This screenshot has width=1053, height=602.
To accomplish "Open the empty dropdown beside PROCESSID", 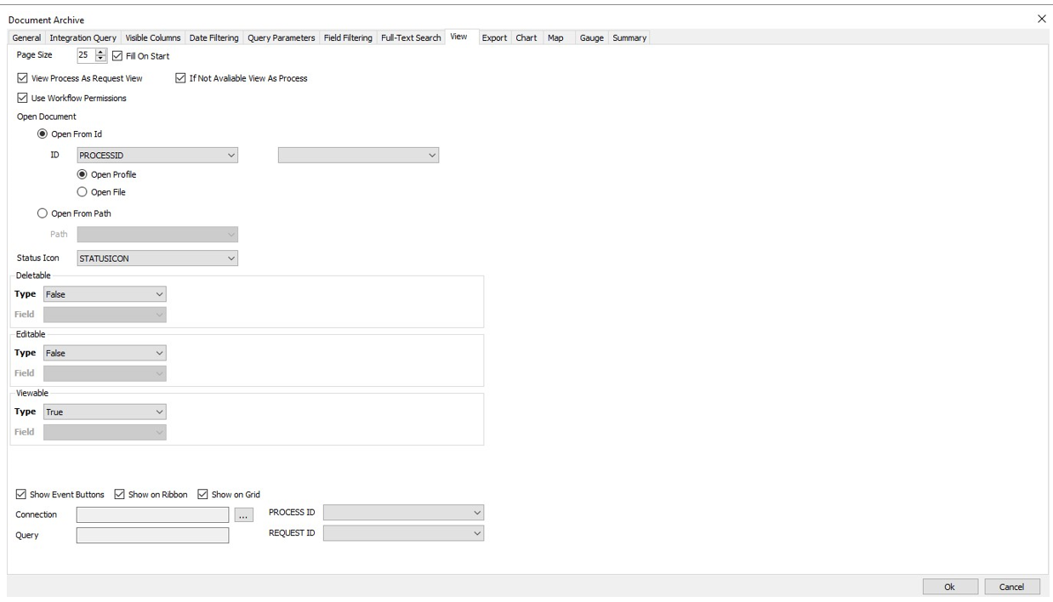I will pyautogui.click(x=358, y=156).
